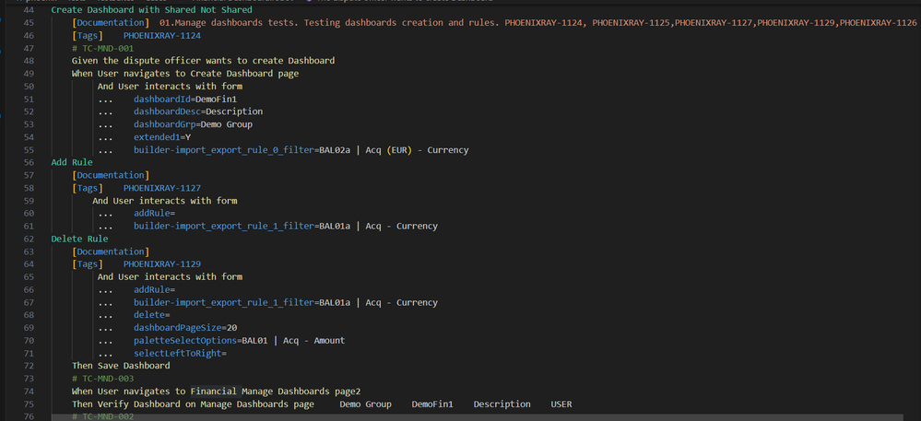Click value "BAL02a | Acq (EUR) - Currency"
Image resolution: width=921 pixels, height=421 pixels.
(395, 150)
